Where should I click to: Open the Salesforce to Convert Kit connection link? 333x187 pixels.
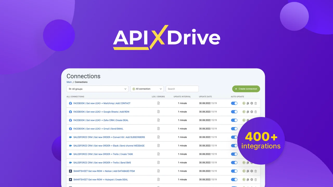(x=109, y=137)
